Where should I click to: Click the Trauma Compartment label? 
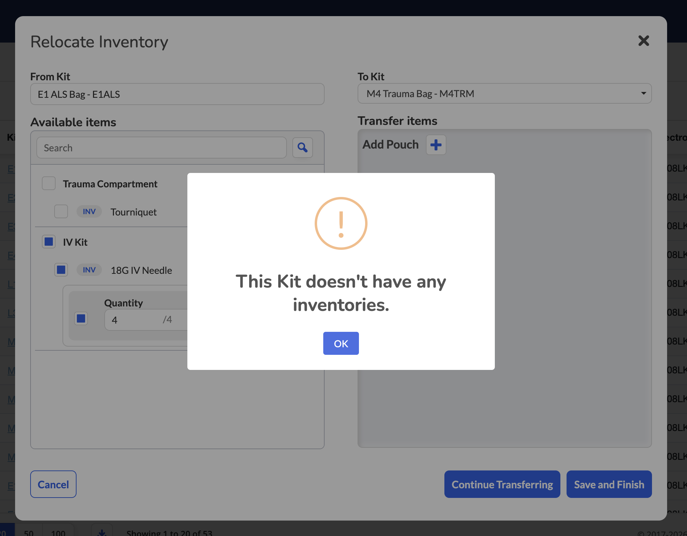(110, 184)
